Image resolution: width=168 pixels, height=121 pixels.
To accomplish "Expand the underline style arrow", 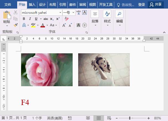I will tap(41, 19).
